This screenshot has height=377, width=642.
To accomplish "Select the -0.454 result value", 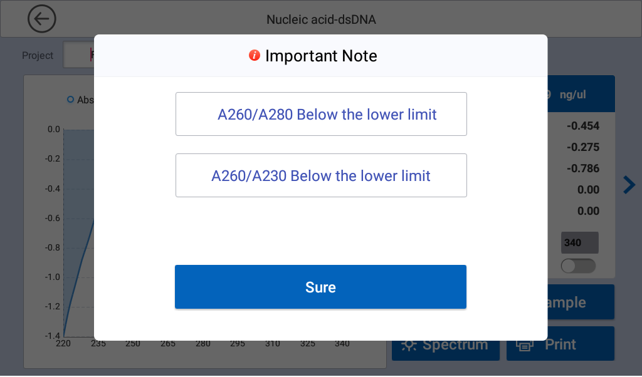I will 582,126.
